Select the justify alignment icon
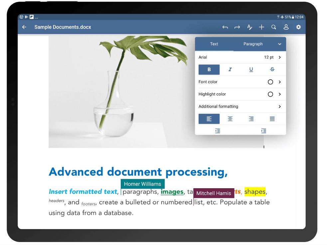This screenshot has width=327, height=245. pos(272,119)
